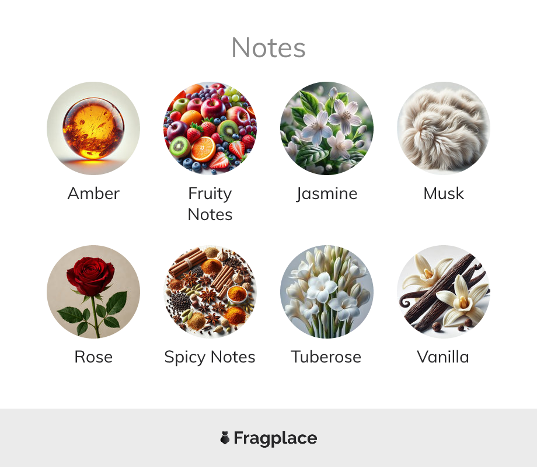The height and width of the screenshot is (467, 537).
Task: Click the Jasmine label text
Action: point(327,194)
